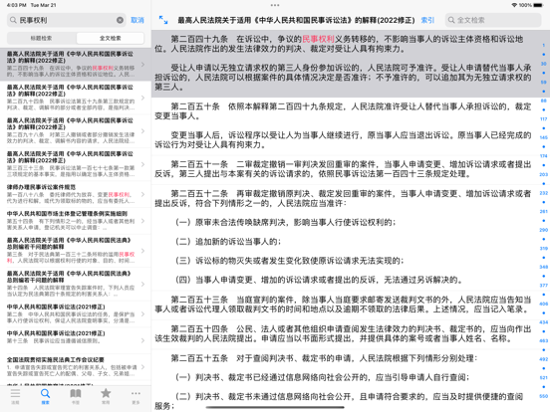The height and width of the screenshot is (412, 550).
Task: Select the 民事诉讼法(2021修正) 第十三条 result row
Action: [x=76, y=340]
